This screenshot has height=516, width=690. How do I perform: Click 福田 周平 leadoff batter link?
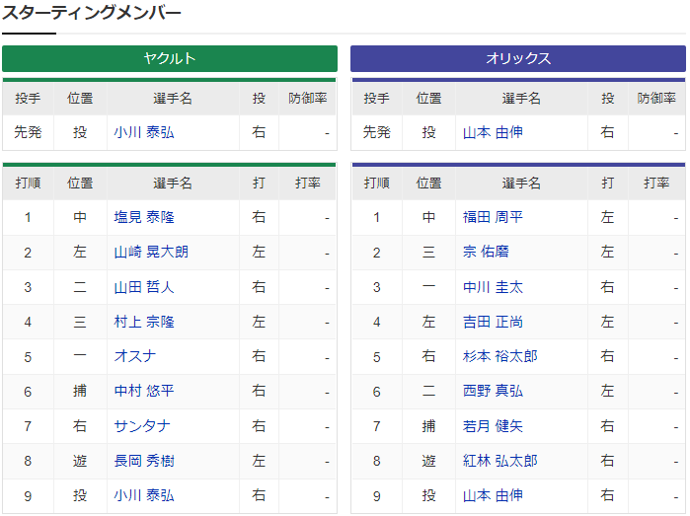(493, 217)
